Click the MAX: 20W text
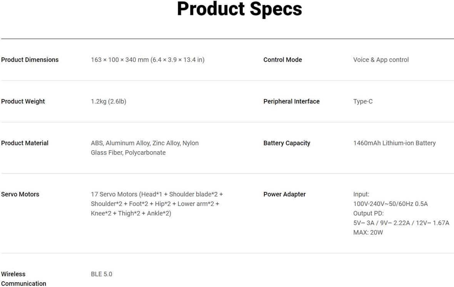Screen dimensions: 454x287 click(x=368, y=232)
